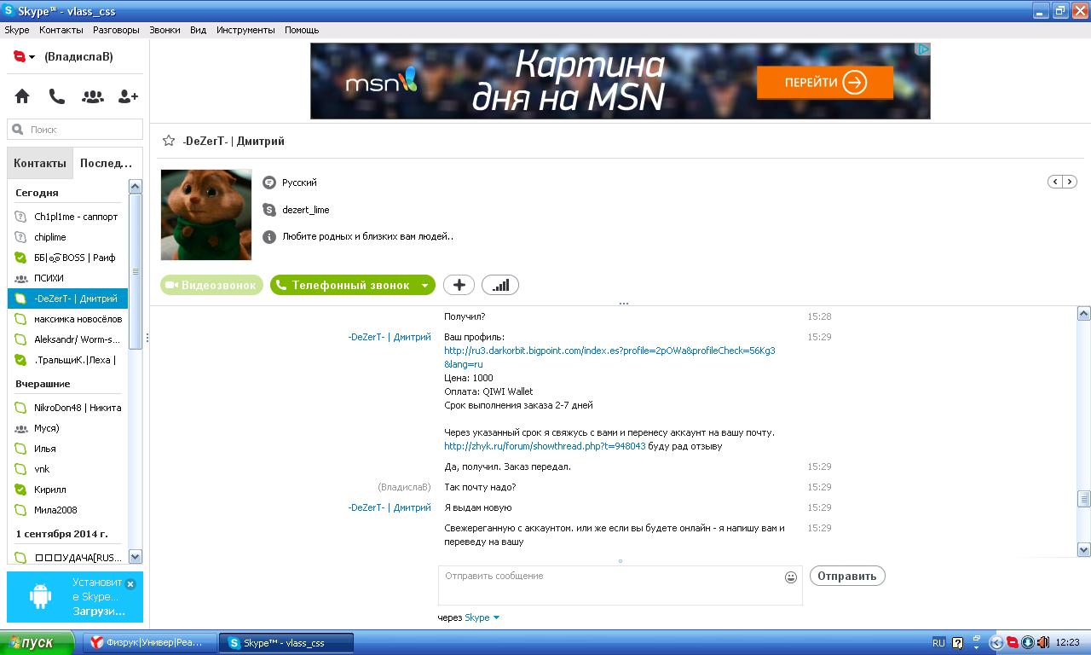The image size is (1091, 655).
Task: Select the chiplime contact
Action: 68,237
